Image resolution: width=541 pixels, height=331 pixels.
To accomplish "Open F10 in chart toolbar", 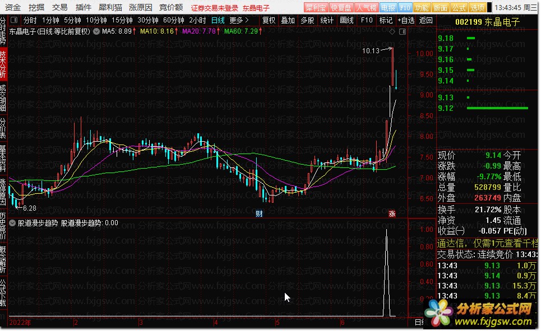I will [x=367, y=20].
